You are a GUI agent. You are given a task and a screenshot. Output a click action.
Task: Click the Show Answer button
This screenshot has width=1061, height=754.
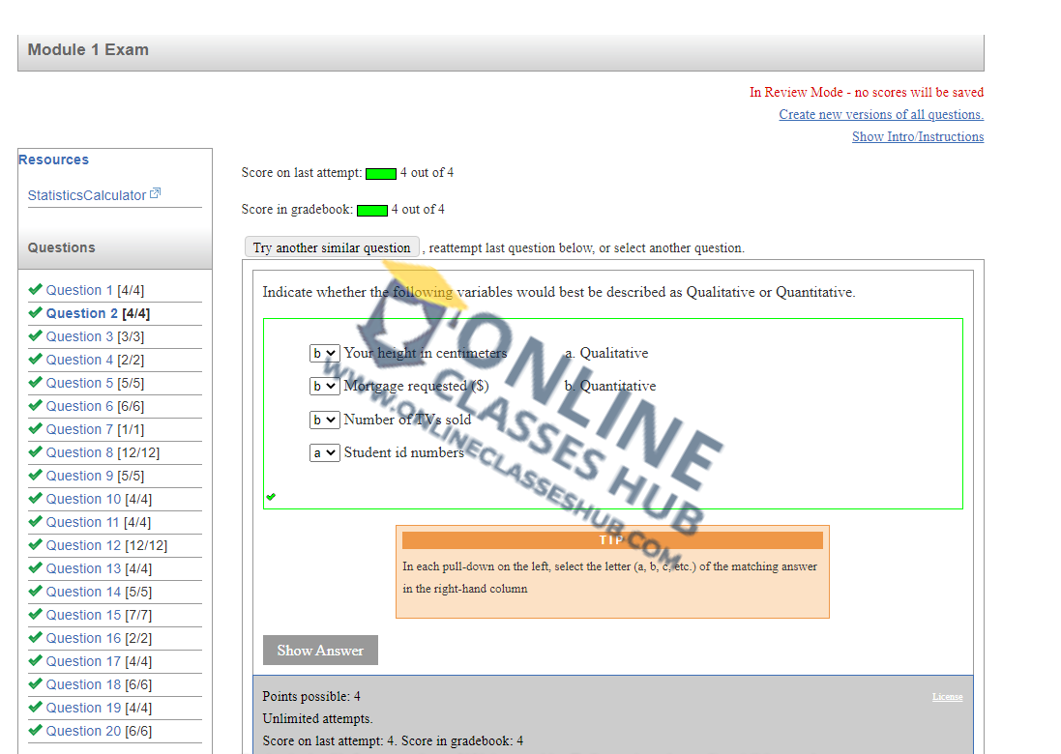[320, 651]
